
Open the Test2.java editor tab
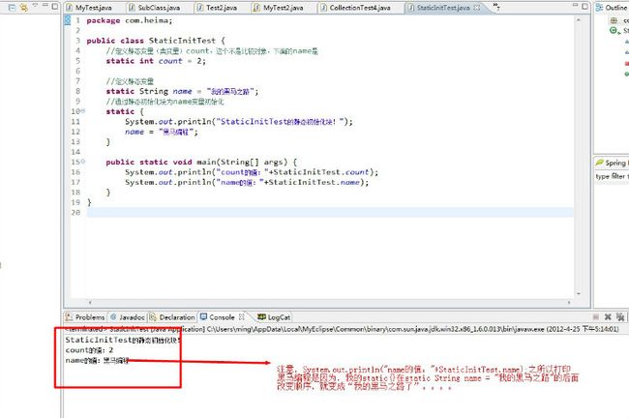[217, 8]
